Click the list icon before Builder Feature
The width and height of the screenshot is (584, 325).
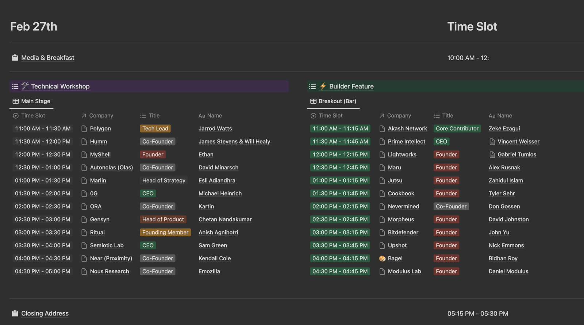coord(312,87)
